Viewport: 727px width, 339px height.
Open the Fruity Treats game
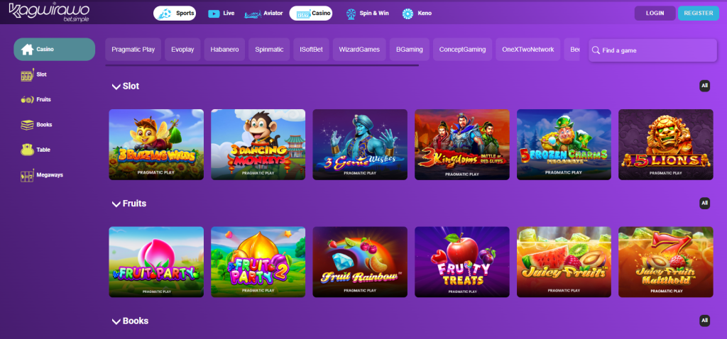(462, 262)
